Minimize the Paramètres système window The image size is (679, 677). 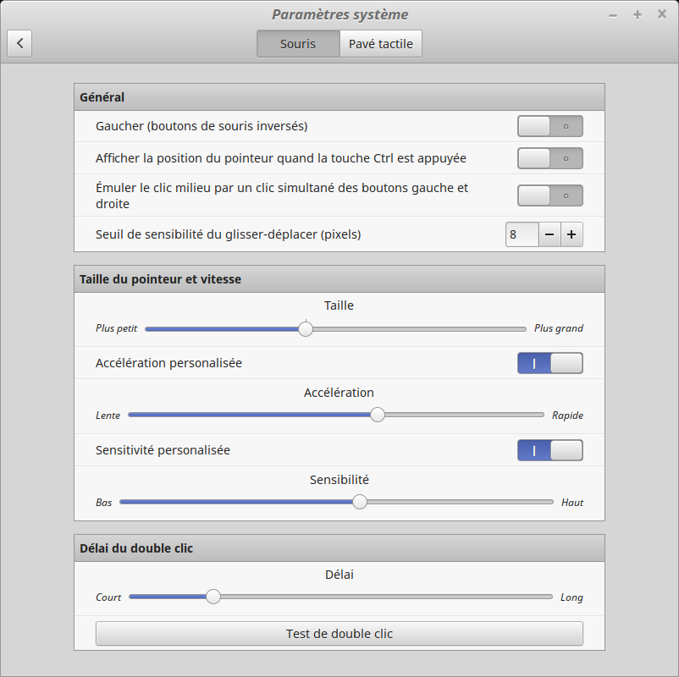(613, 14)
